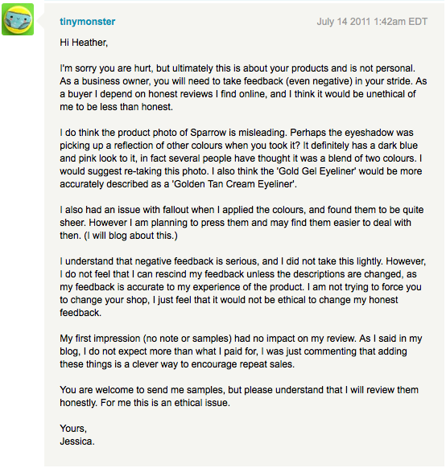
Task: Click the paragraph starting 'I'm sorry you are hurt'
Action: pos(243,88)
